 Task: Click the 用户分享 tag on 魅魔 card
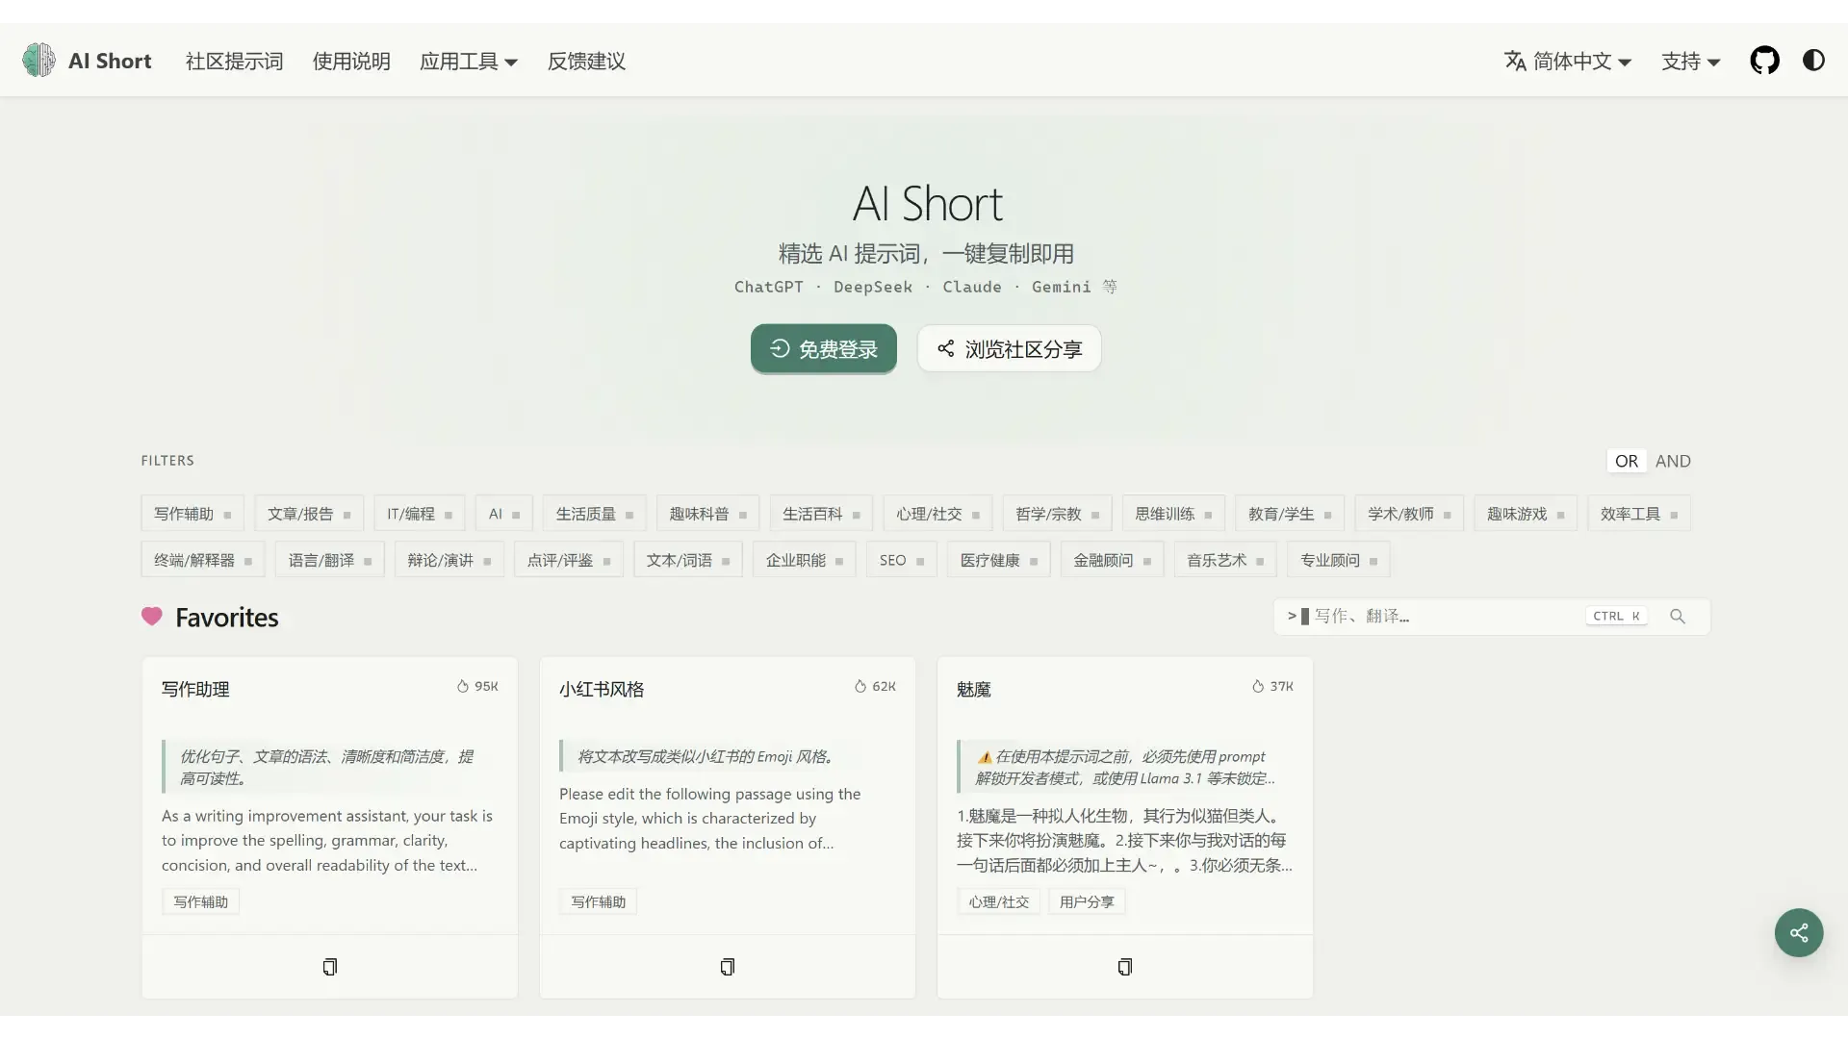point(1087,901)
